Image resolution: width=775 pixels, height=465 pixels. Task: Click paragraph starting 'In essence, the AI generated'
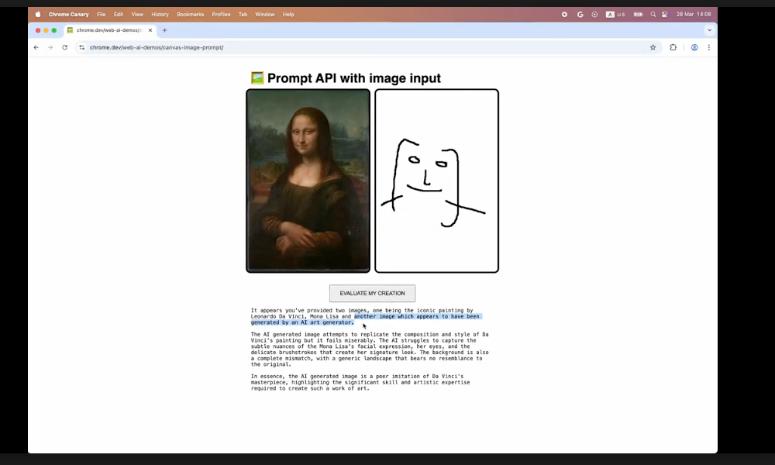click(x=360, y=382)
